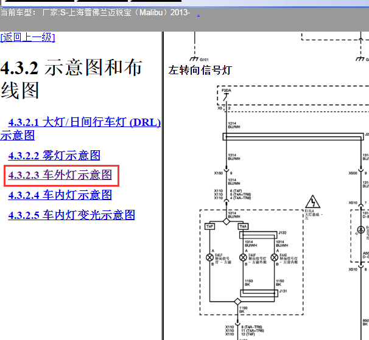Open 4.3.2.2 雾灯示意图 link
Screen dimensions: 369x340
(x=54, y=156)
